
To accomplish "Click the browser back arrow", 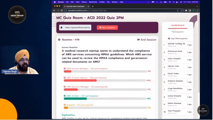I will coord(54,11).
